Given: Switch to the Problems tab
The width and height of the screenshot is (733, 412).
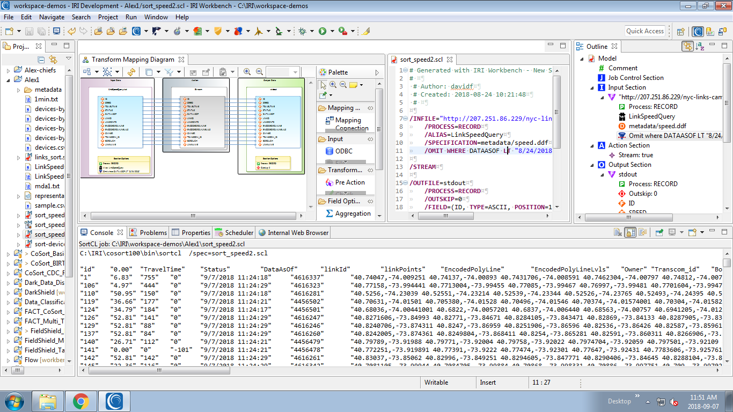Looking at the screenshot, I should 148,232.
